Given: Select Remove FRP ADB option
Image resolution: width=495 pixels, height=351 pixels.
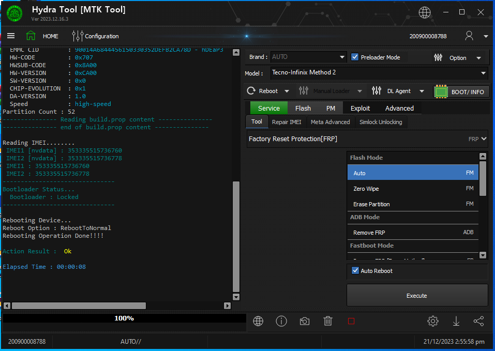Looking at the screenshot, I should [x=413, y=233].
